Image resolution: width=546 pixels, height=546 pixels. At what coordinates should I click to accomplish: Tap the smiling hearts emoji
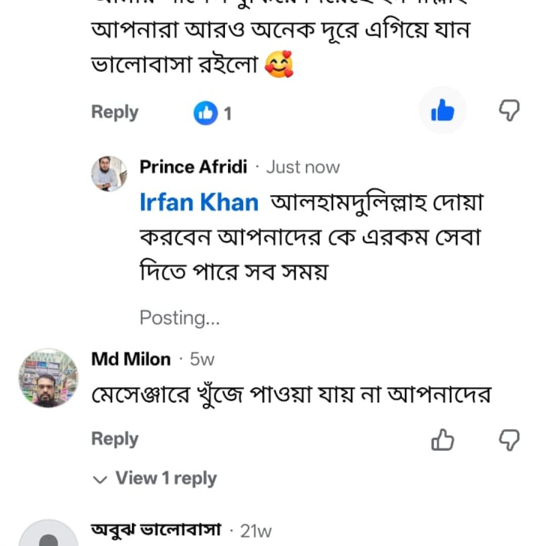click(x=279, y=64)
